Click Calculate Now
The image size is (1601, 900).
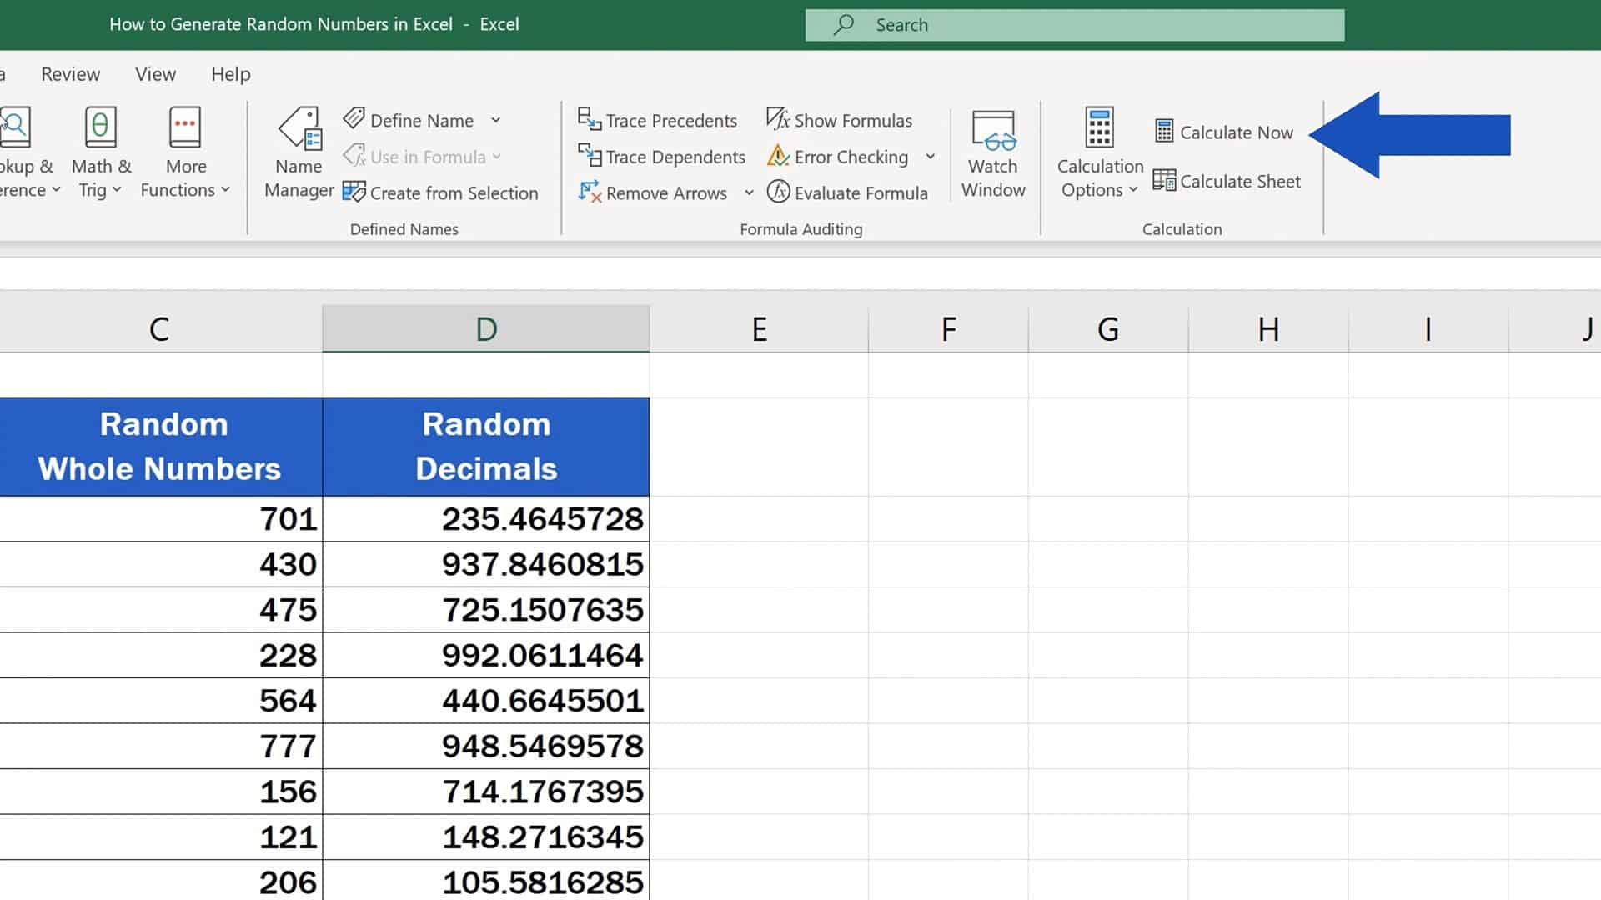(1223, 132)
